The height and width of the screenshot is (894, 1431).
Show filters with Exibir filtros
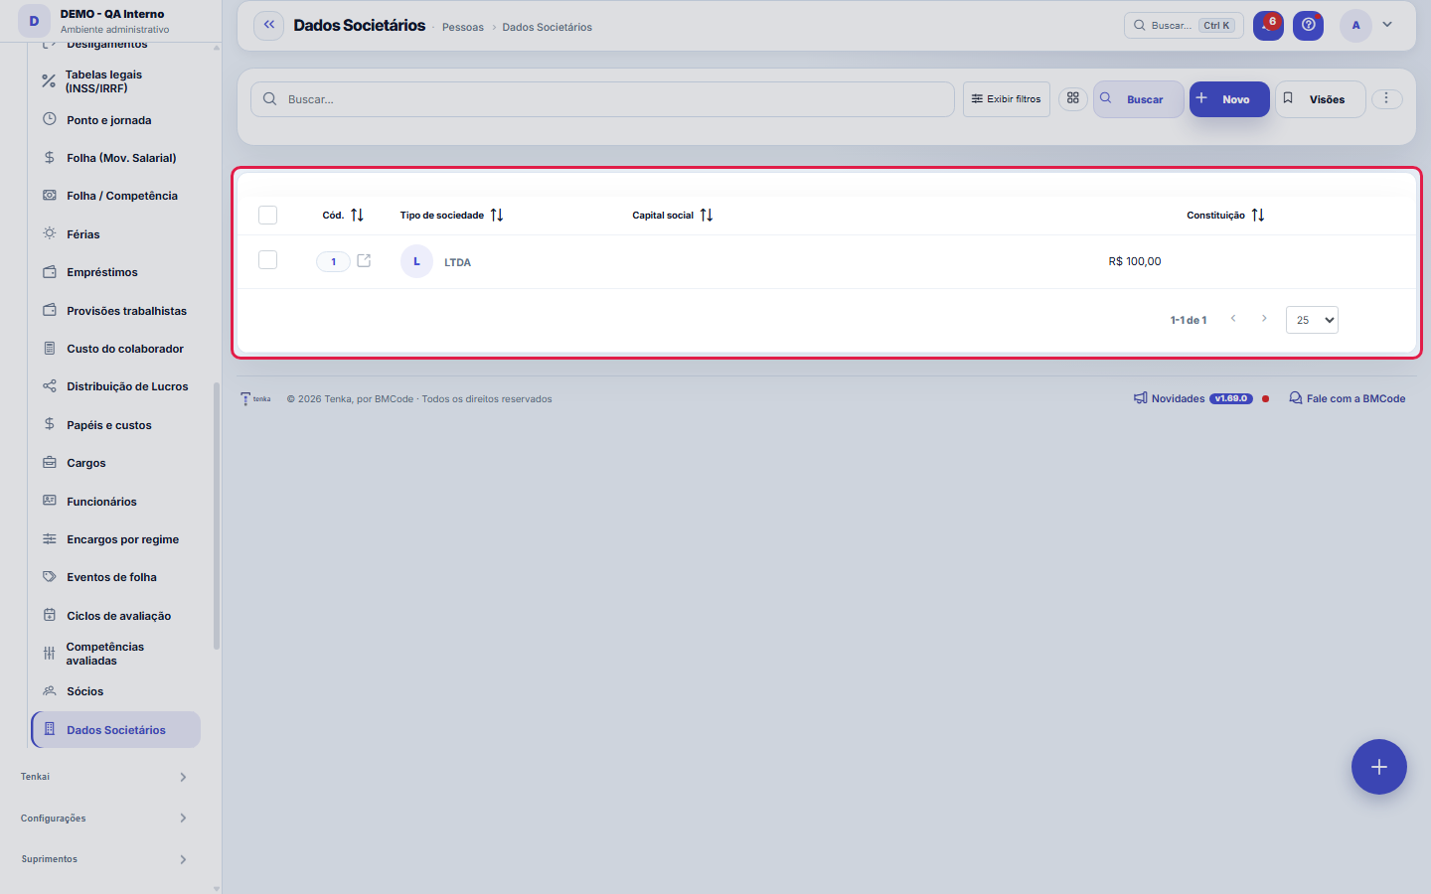(x=1006, y=99)
